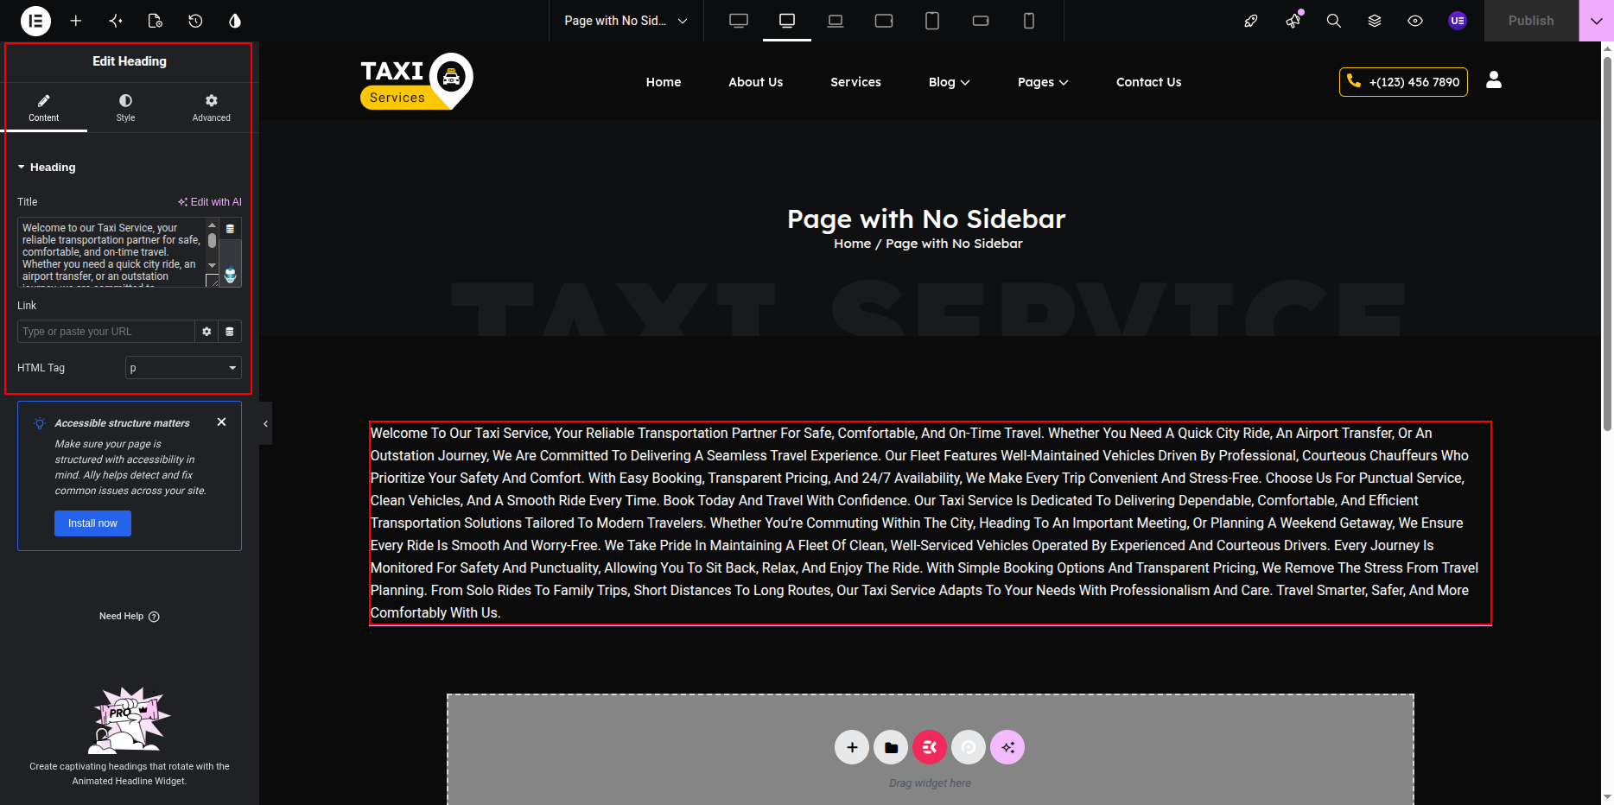Open the History clock icon

tap(195, 21)
